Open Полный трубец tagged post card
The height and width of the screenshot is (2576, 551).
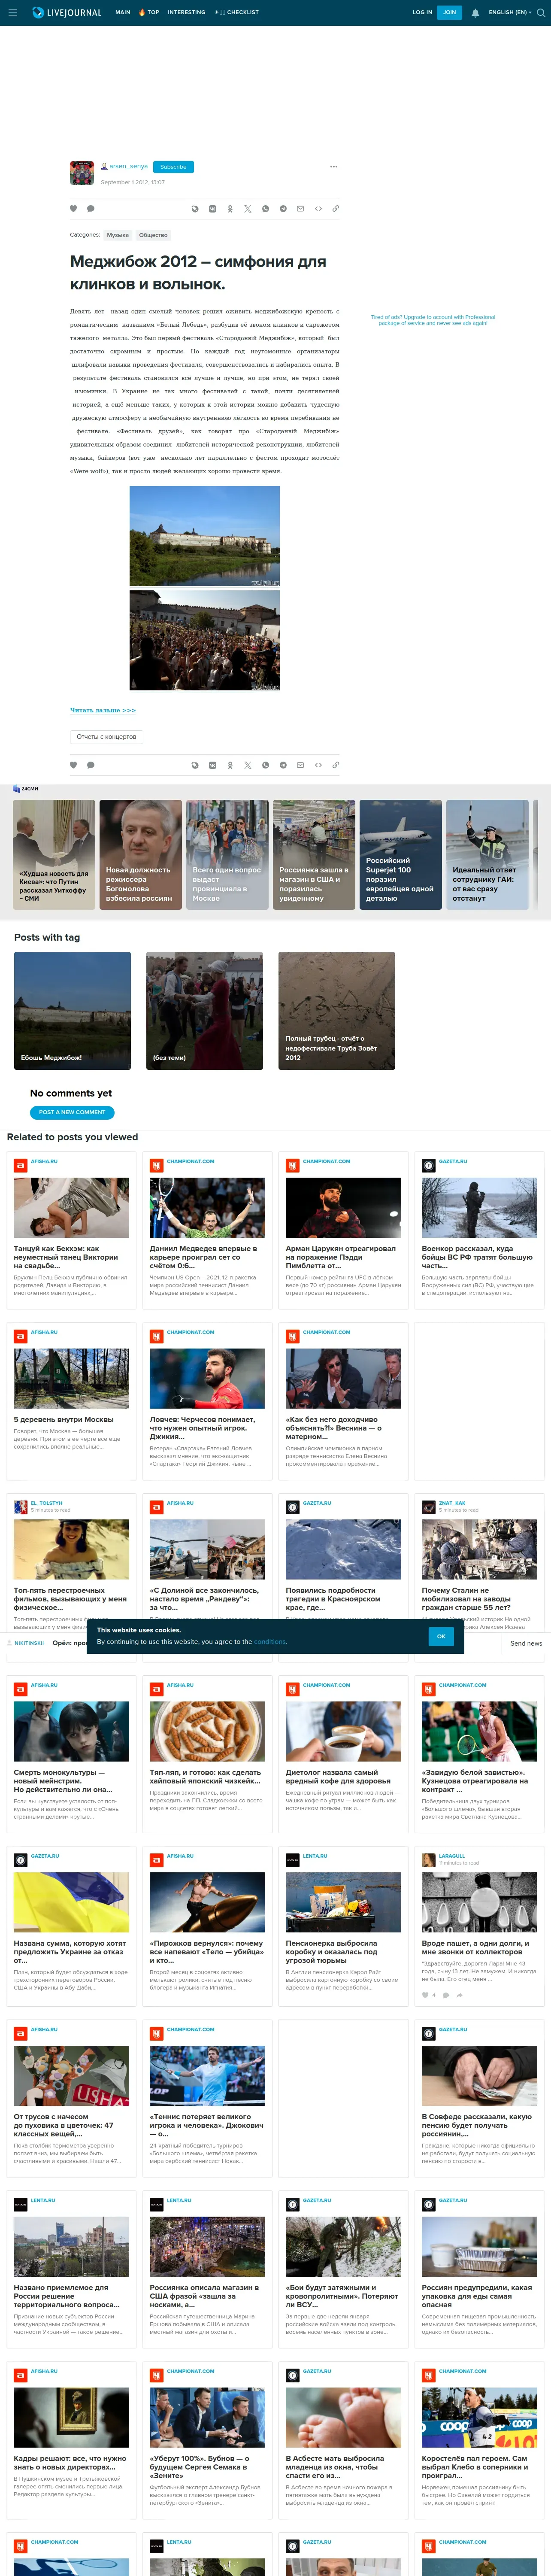pos(336,1011)
